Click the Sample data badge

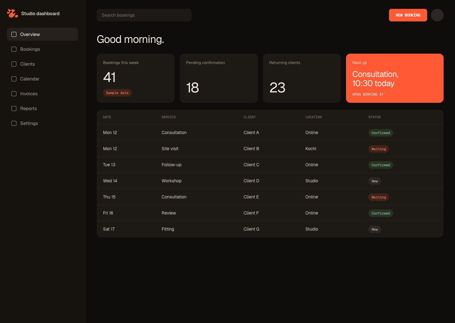(117, 93)
